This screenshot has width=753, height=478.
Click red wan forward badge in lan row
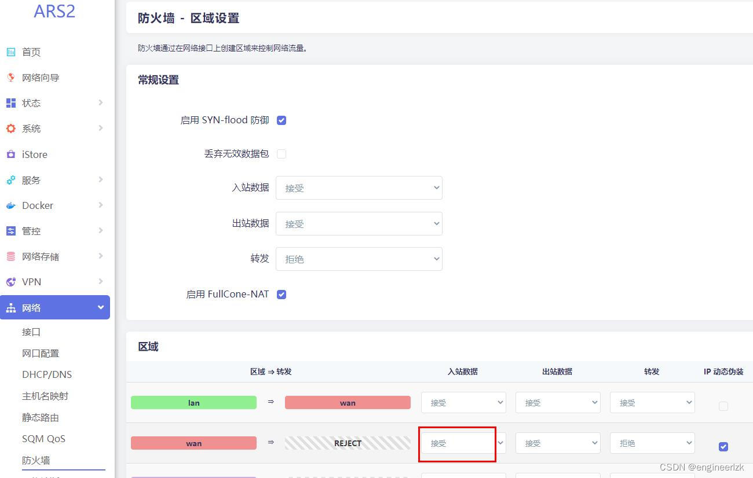348,403
